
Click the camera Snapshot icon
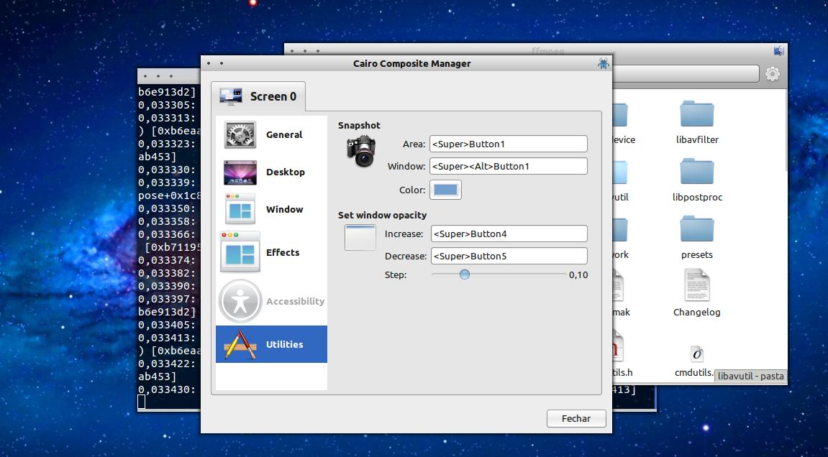pos(360,151)
